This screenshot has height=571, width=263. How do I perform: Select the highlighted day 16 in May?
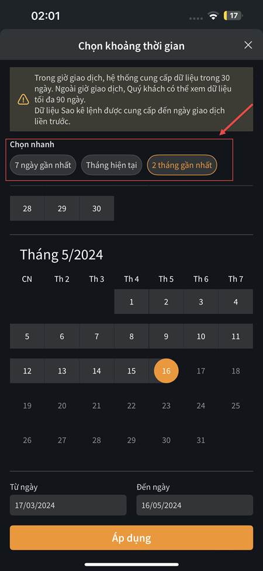click(x=166, y=371)
